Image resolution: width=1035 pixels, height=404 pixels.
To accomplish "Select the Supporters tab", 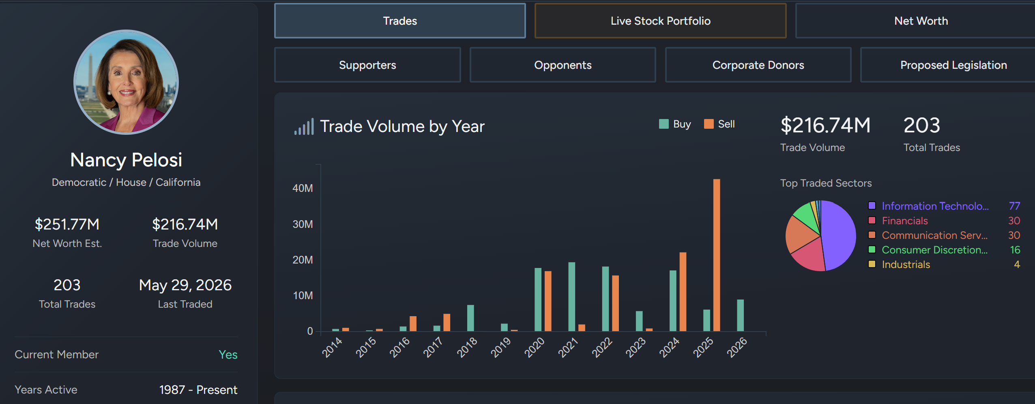I will (367, 65).
